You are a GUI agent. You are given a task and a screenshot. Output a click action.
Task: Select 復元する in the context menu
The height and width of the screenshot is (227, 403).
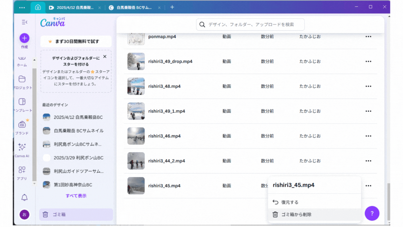pyautogui.click(x=290, y=202)
